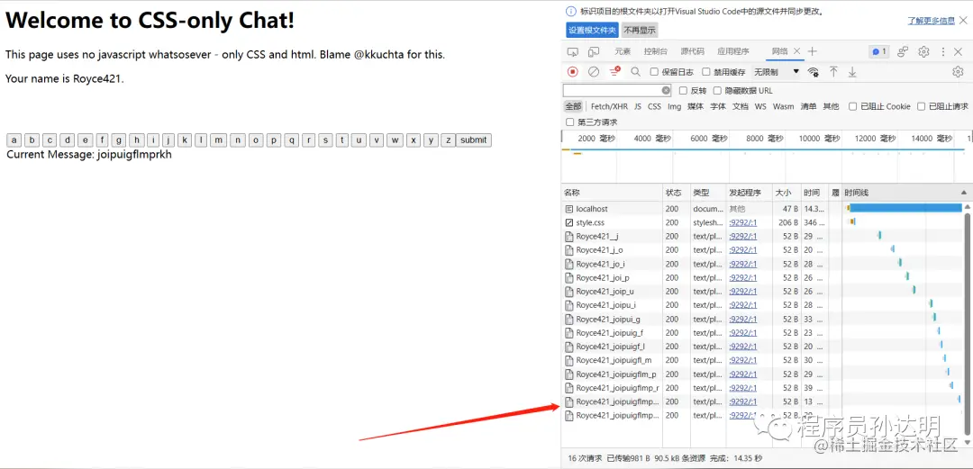
Task: Filter requests by WS type
Action: [760, 107]
